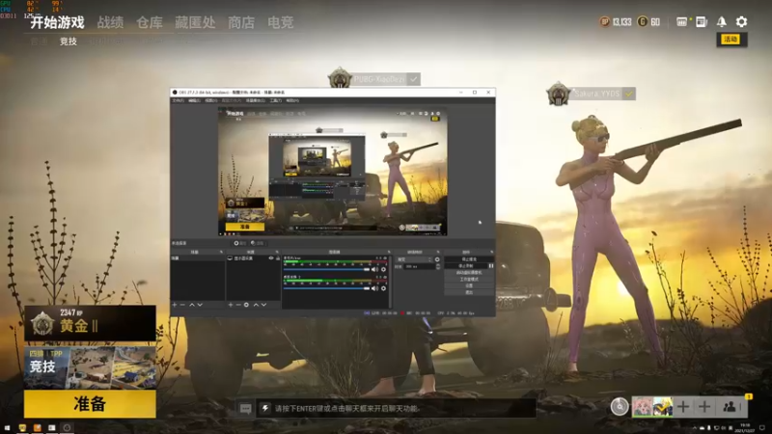
Task: Mute second OBS mixer audio channel
Action: tap(374, 288)
